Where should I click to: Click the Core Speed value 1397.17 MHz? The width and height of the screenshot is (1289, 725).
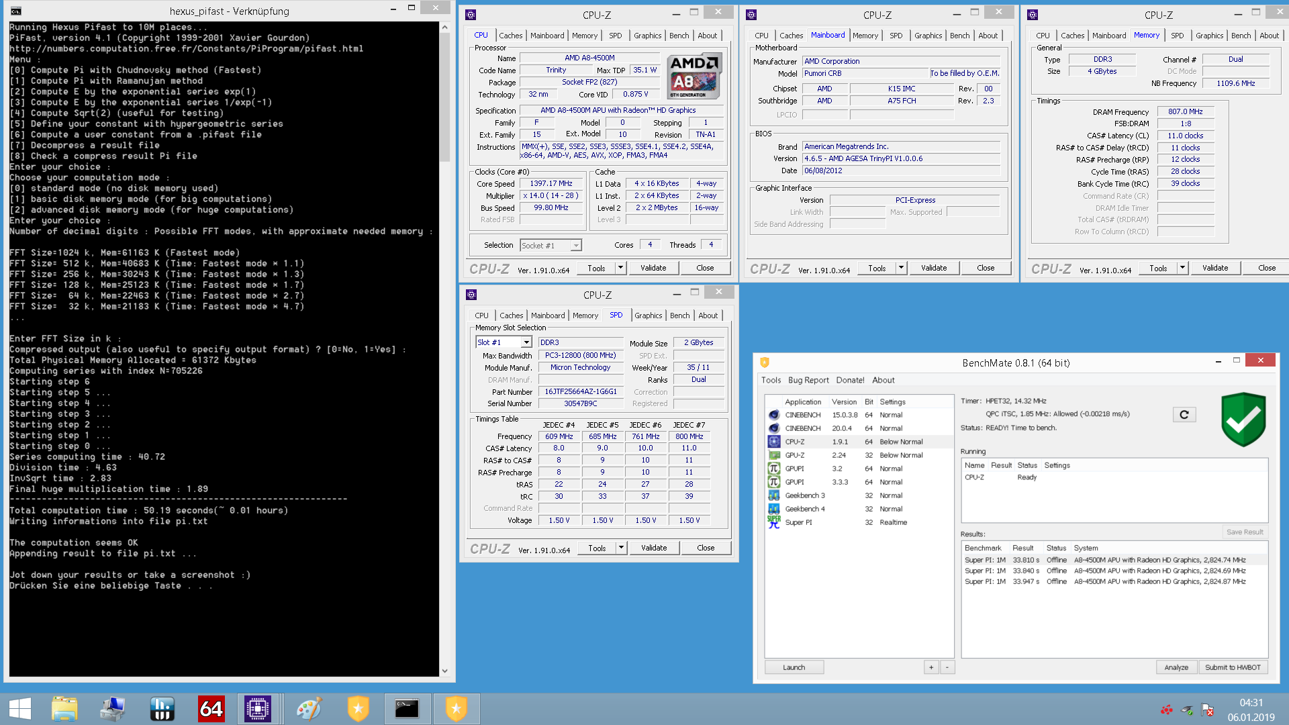pos(551,183)
